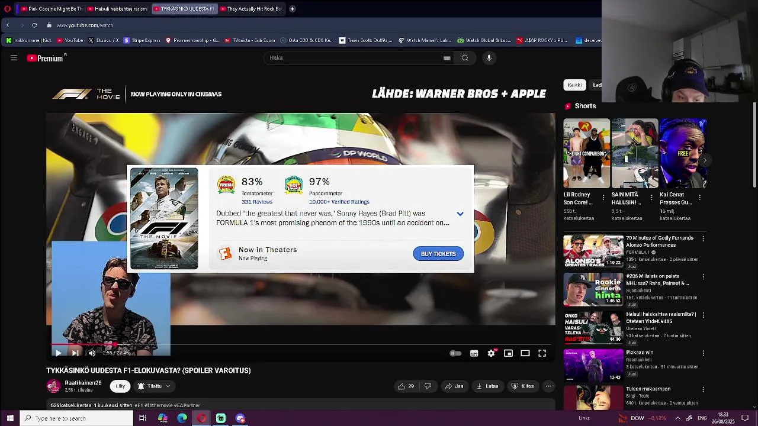The height and width of the screenshot is (426, 758).
Task: Open the YouTube hamburger guide menu
Action: point(14,58)
